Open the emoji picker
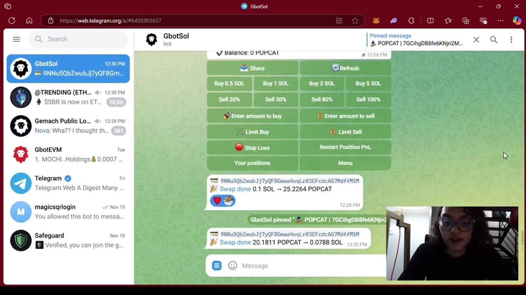This screenshot has width=526, height=295. pyautogui.click(x=233, y=265)
